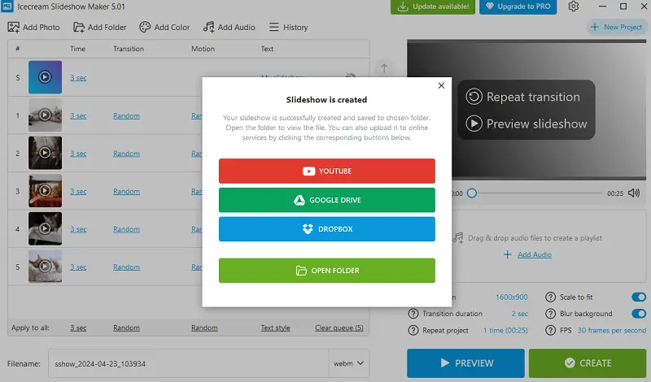Viewport: 651px width, 382px height.
Task: Select slide 2 thumbnail
Action: [x=45, y=153]
